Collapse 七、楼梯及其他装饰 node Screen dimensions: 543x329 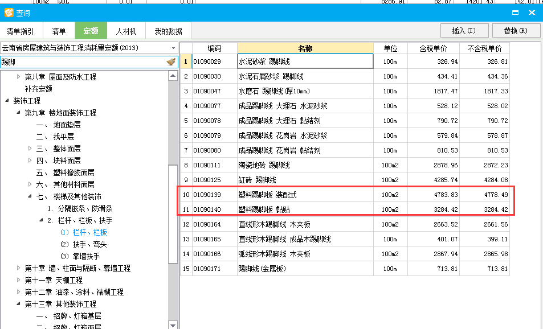(30, 196)
